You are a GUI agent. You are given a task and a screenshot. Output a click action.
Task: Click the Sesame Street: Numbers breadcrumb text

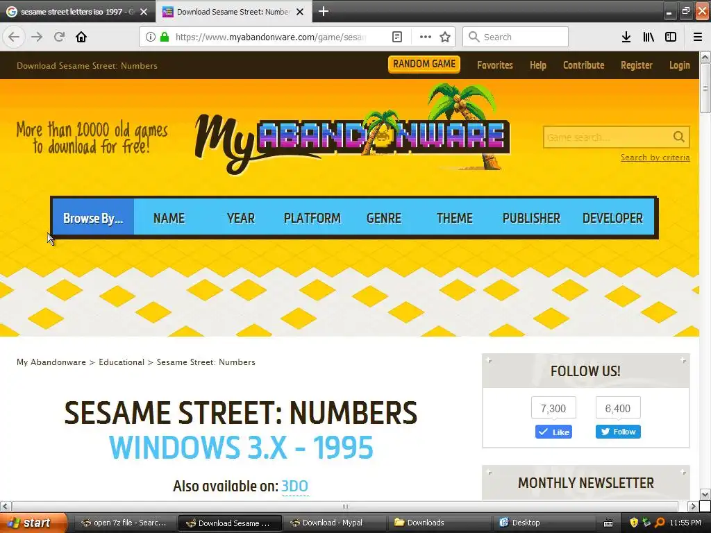(206, 362)
